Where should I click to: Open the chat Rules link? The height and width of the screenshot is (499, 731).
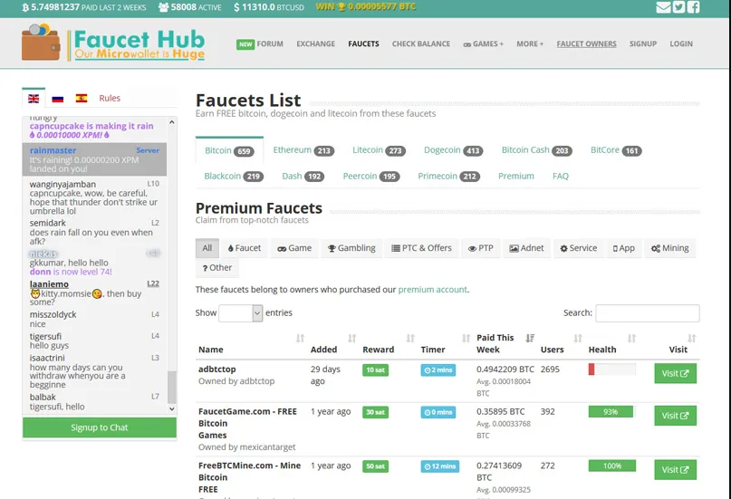(110, 99)
